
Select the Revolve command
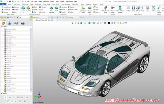click(15, 7)
